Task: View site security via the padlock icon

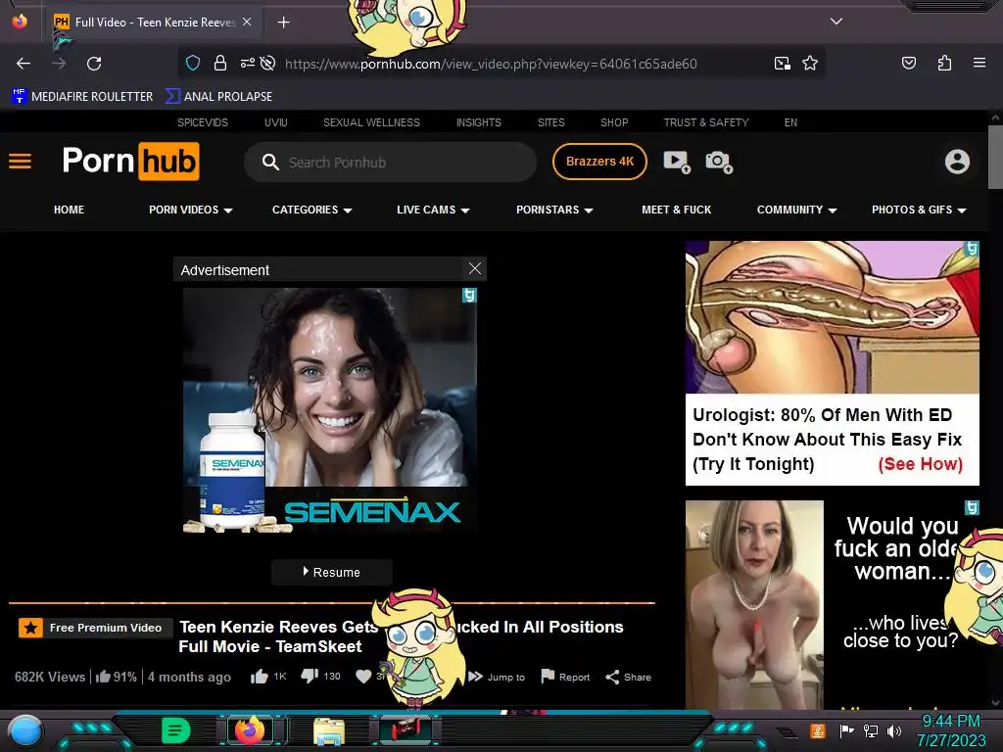Action: [220, 63]
